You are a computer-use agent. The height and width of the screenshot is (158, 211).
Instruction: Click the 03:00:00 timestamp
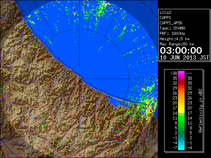(x=181, y=50)
